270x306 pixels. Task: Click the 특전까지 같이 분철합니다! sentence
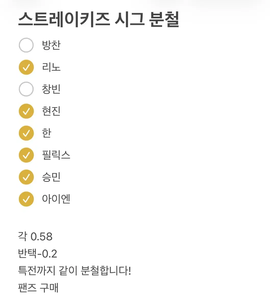point(74,270)
